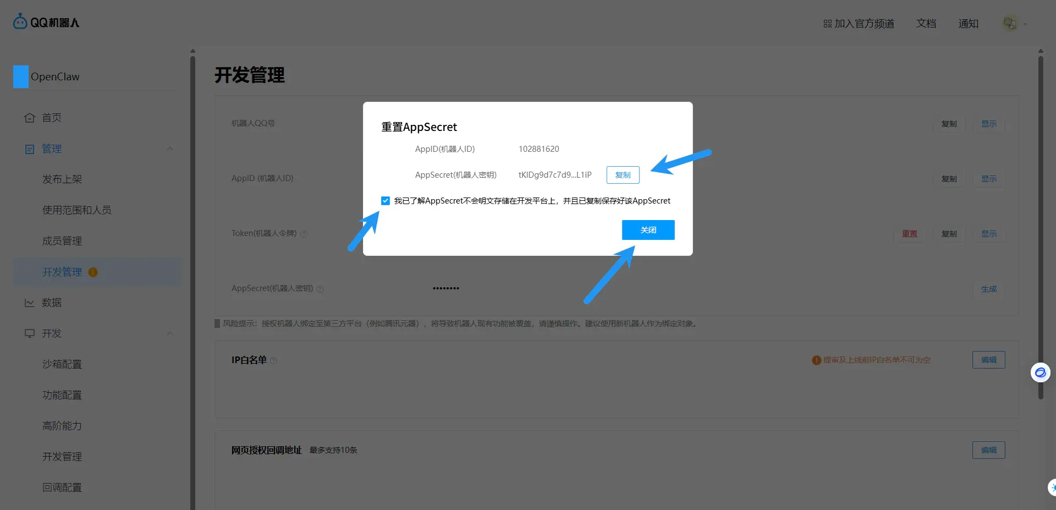The width and height of the screenshot is (1056, 510).
Task: Open the avatar dropdown arrow
Action: click(x=1025, y=24)
